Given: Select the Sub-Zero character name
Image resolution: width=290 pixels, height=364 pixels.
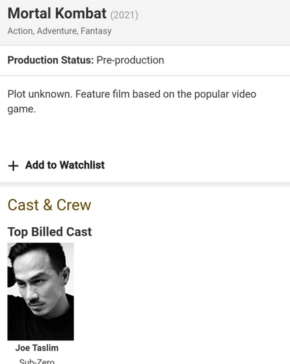Looking at the screenshot, I should [37, 361].
